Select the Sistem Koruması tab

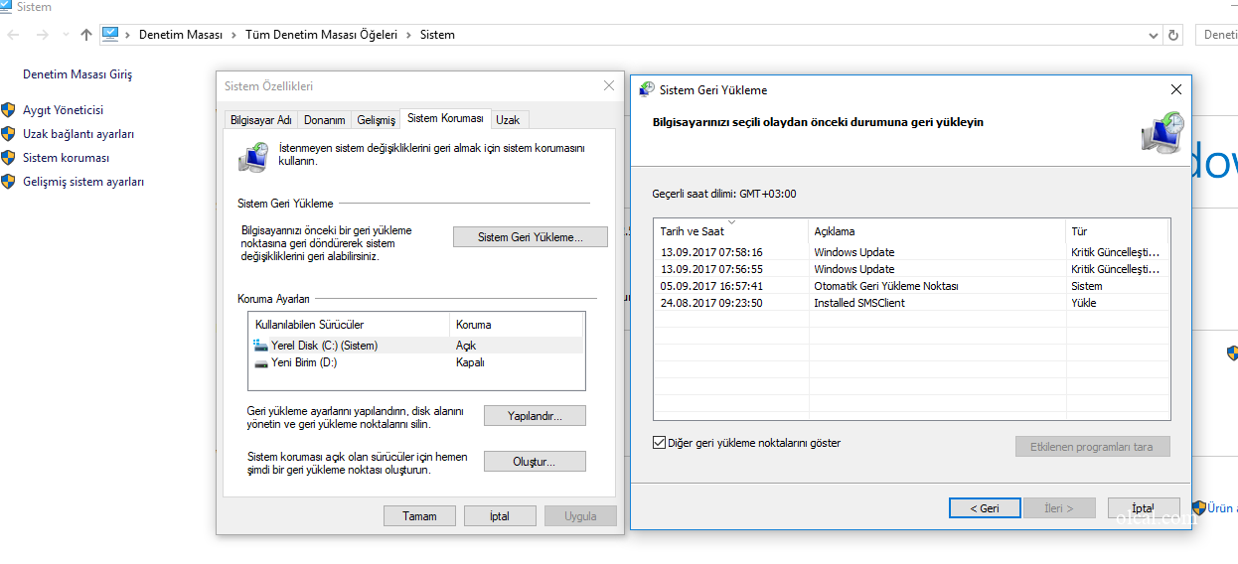pyautogui.click(x=445, y=118)
